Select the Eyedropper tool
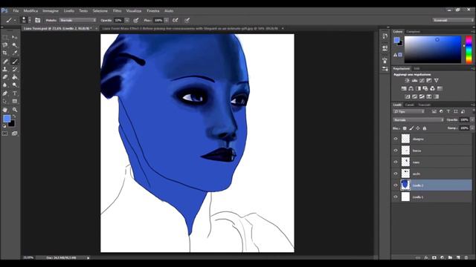476x267 pixels. click(15, 53)
